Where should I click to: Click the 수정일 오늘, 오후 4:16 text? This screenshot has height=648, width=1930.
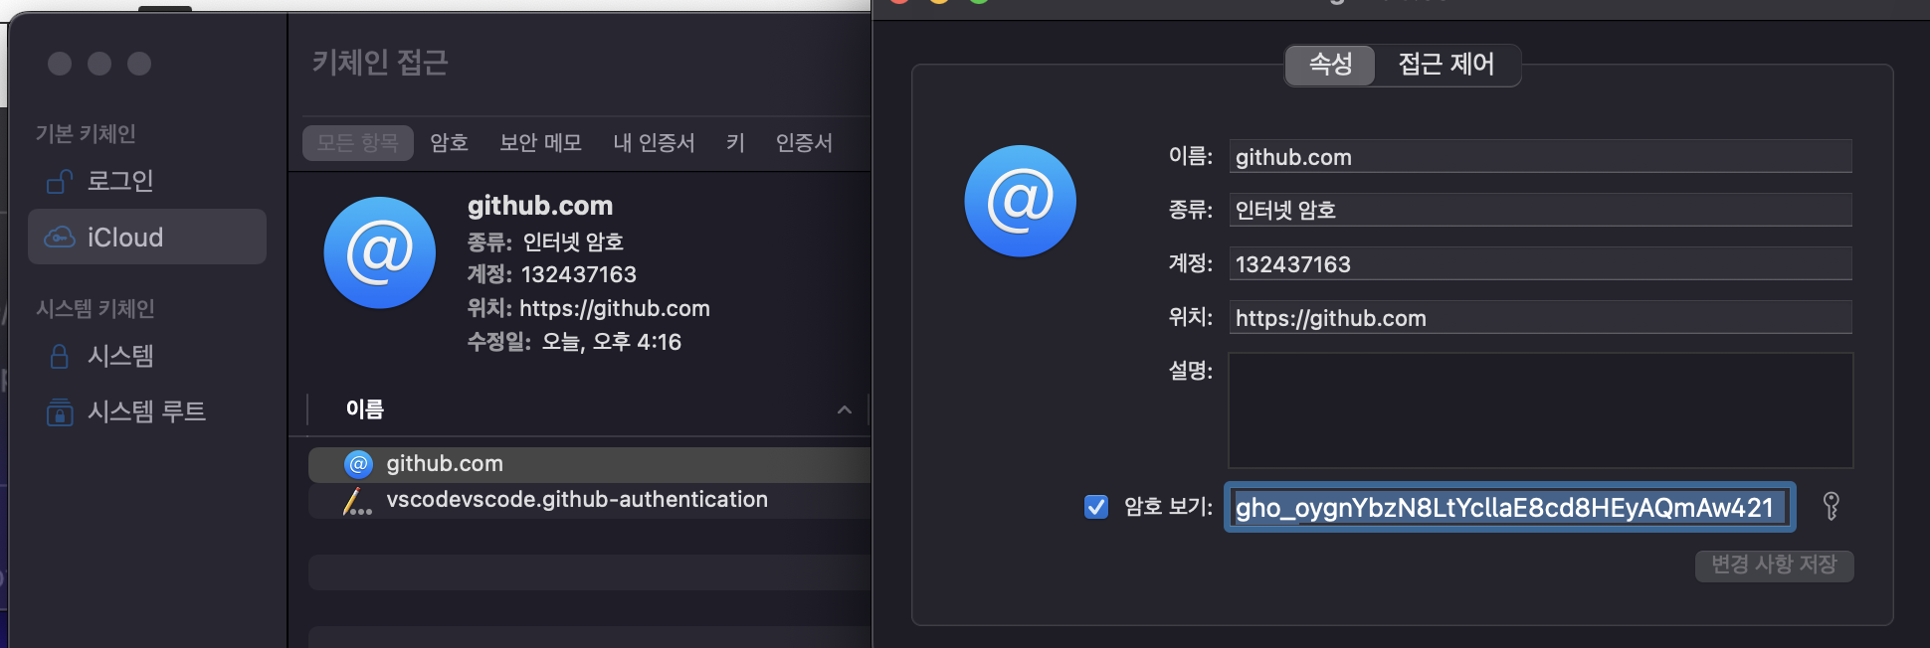575,343
